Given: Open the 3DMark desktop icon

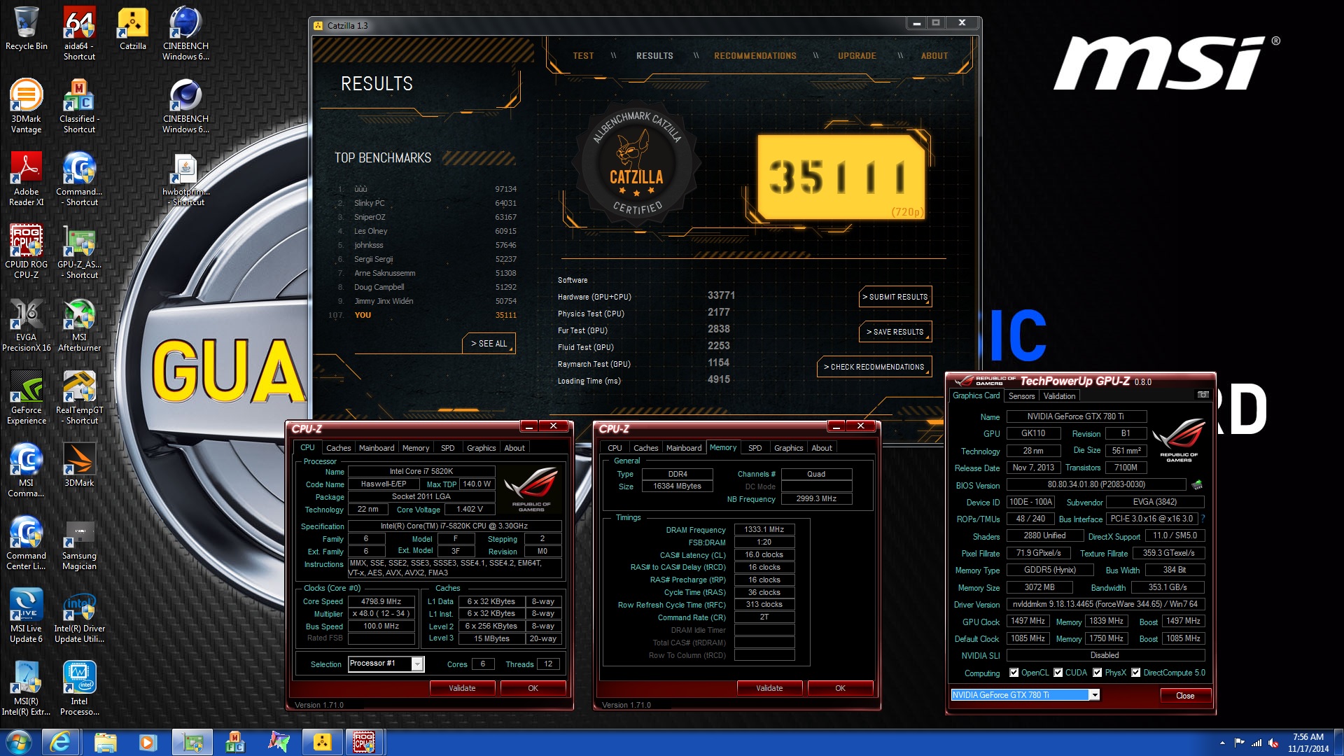Looking at the screenshot, I should (x=79, y=465).
